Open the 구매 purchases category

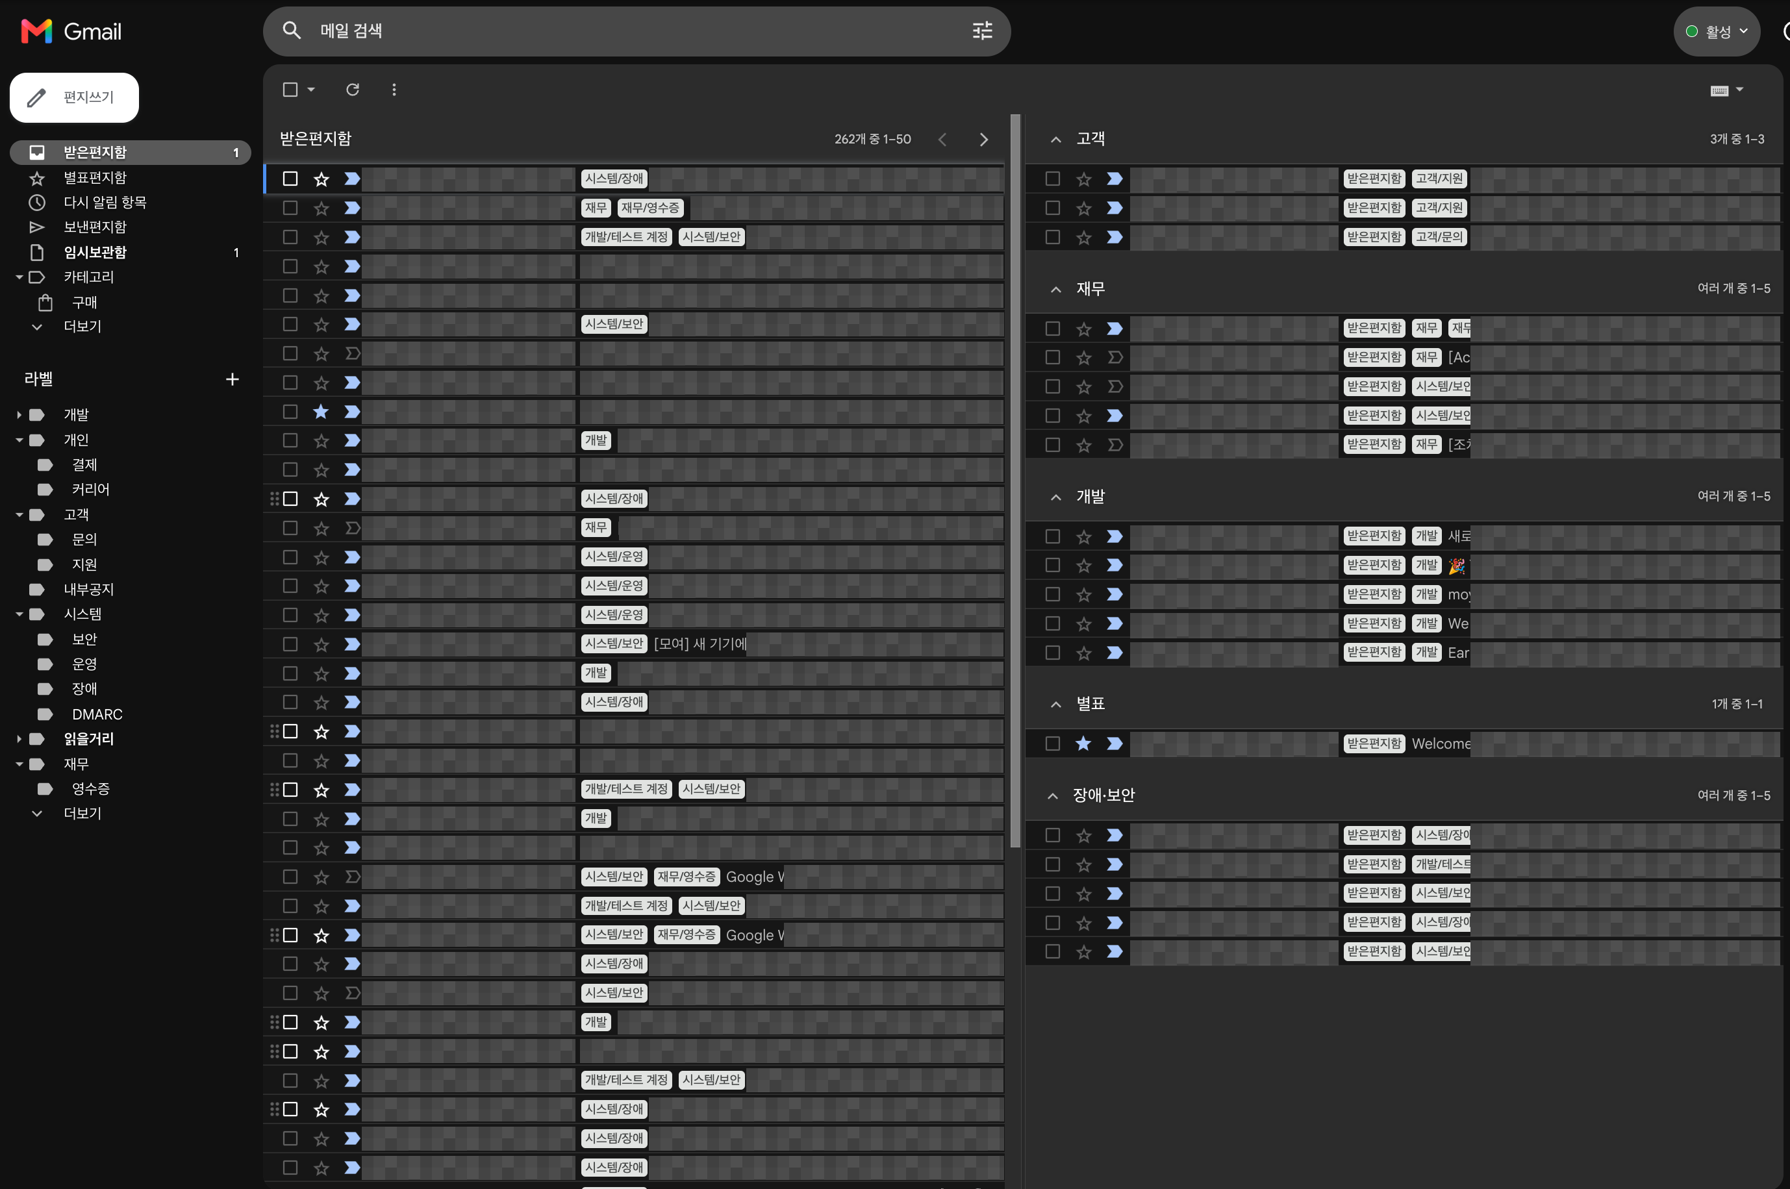[84, 303]
